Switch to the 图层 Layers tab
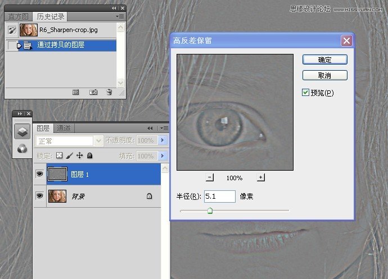 tap(43, 128)
